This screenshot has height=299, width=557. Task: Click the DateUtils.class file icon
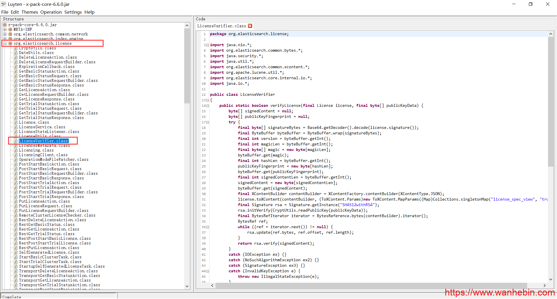coord(16,53)
